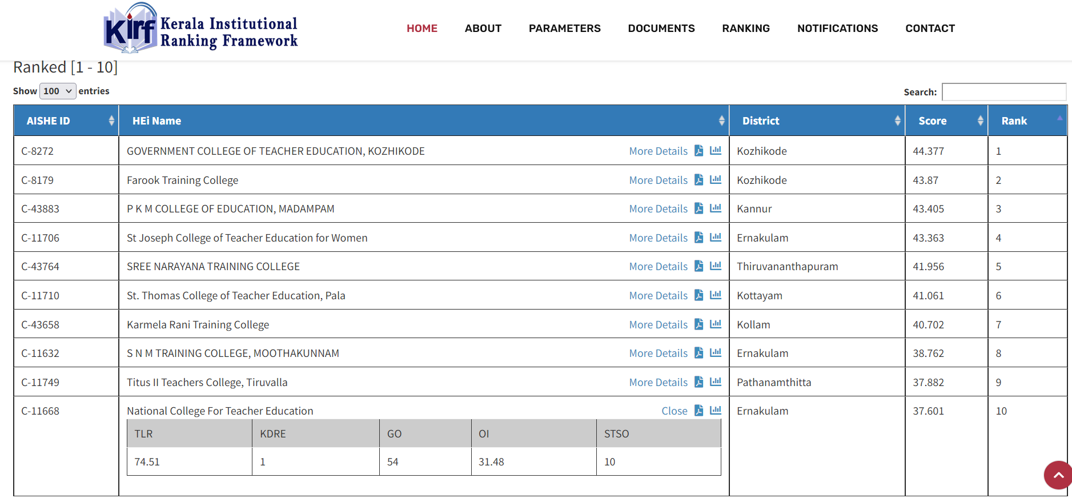1072x498 pixels.
Task: Sort table by Score column
Action: tap(946, 121)
